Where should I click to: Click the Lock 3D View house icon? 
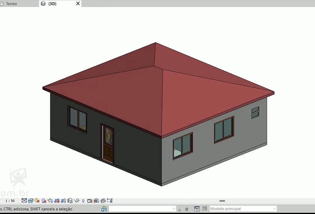(70, 201)
